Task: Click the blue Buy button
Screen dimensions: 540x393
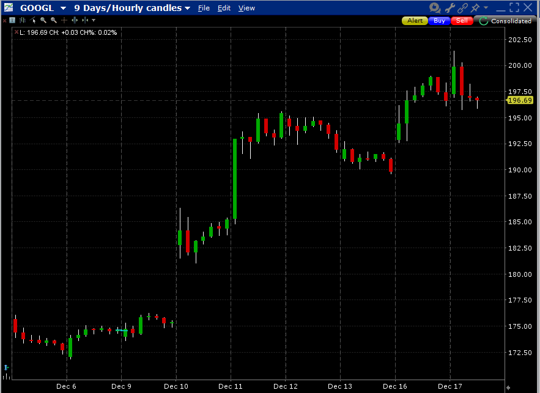Action: 440,21
